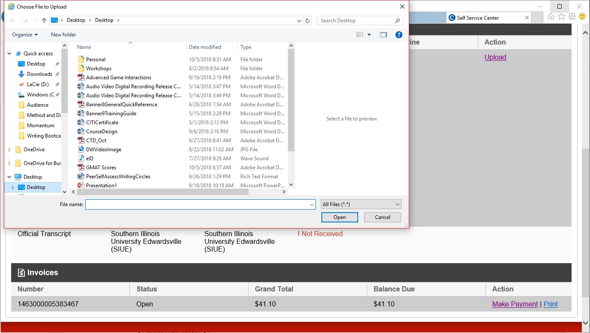Switch to the Self Service Center tab
Image resolution: width=590 pixels, height=333 pixels.
(478, 18)
